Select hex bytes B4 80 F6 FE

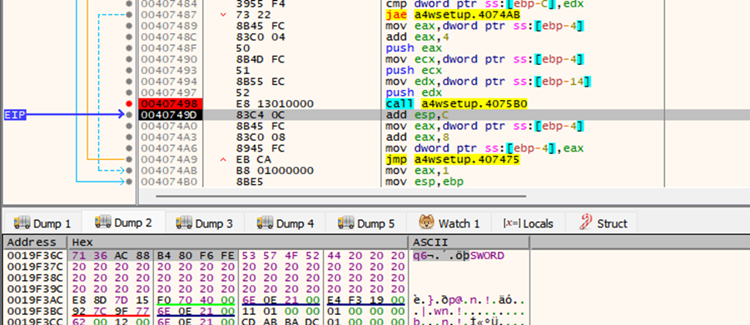pyautogui.click(x=196, y=256)
